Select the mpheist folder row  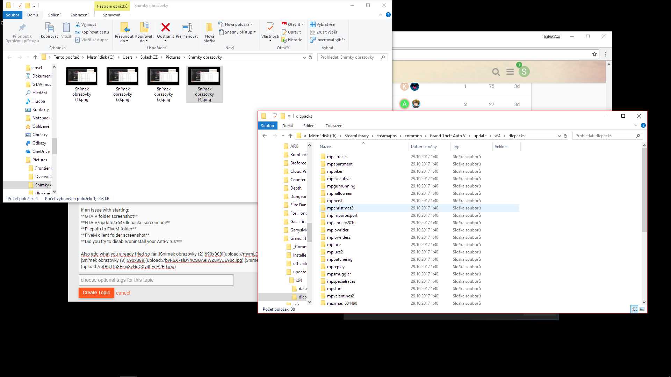pos(419,201)
